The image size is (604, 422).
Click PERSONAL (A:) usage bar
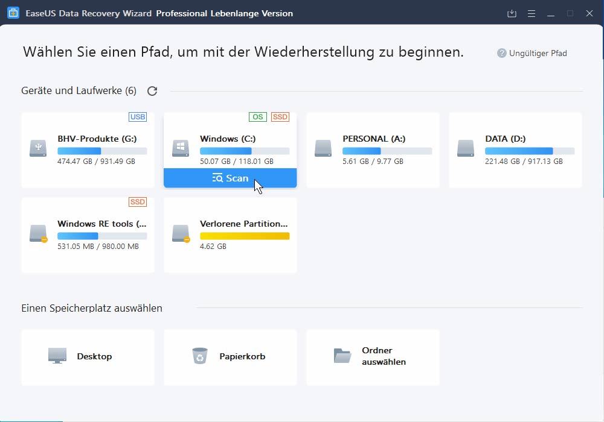(x=387, y=151)
